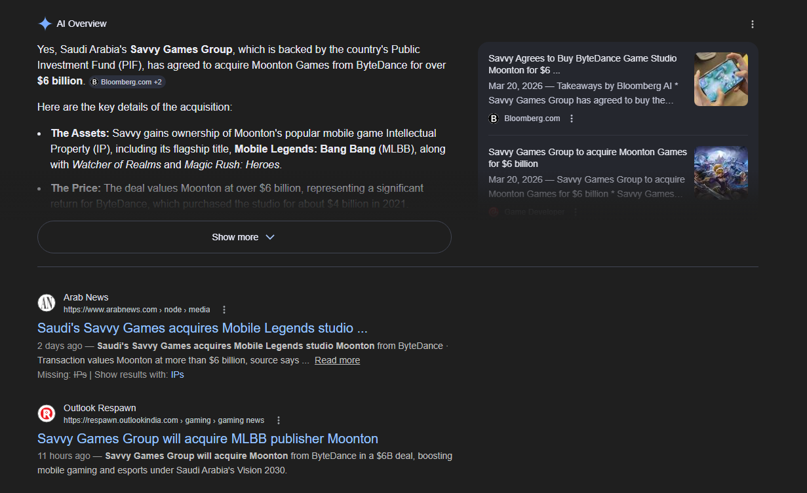Click the arabnews.com breadcrumb URL

(x=137, y=310)
